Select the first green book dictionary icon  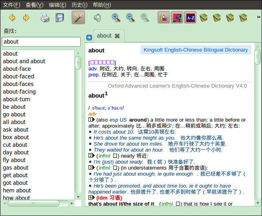point(203,18)
